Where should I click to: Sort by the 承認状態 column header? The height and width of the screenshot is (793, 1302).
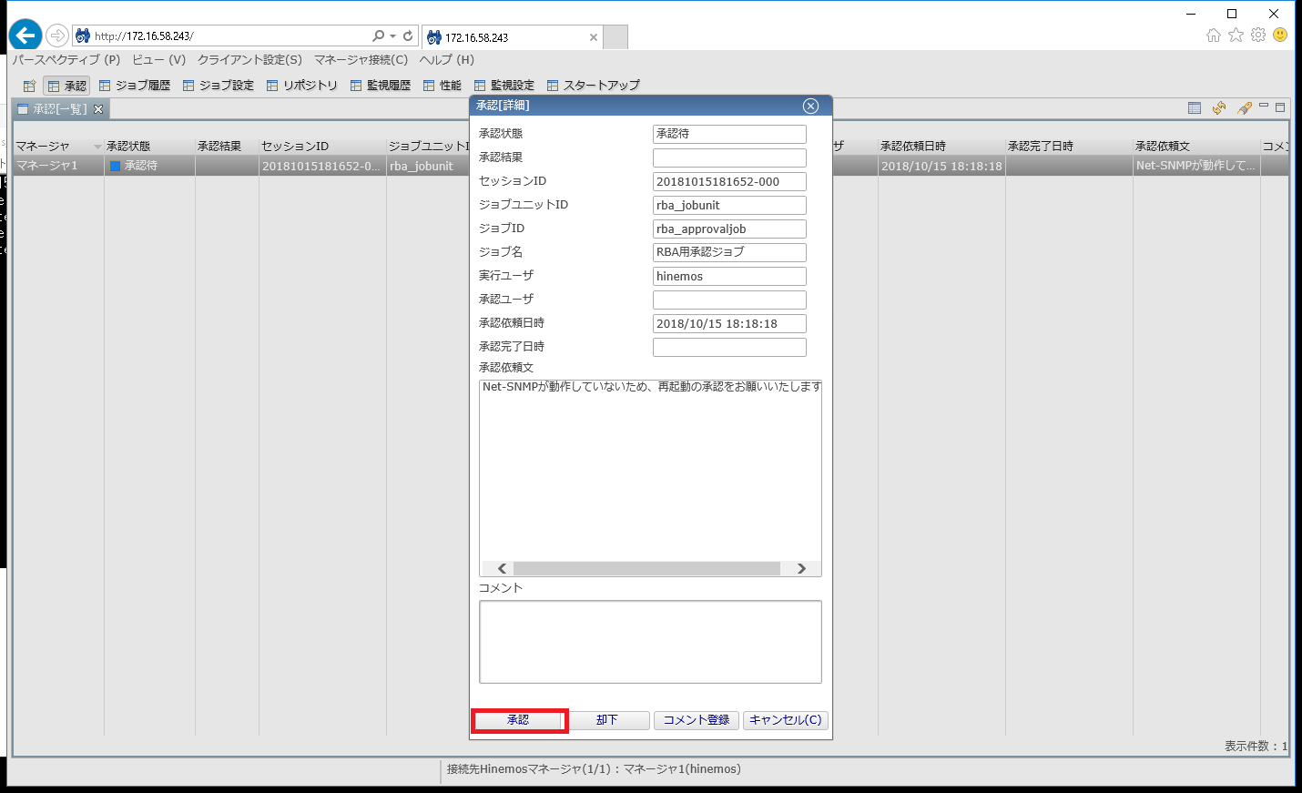click(149, 146)
